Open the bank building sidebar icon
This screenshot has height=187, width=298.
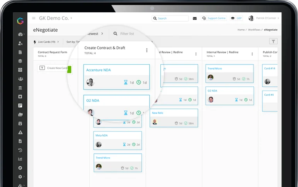(20, 88)
